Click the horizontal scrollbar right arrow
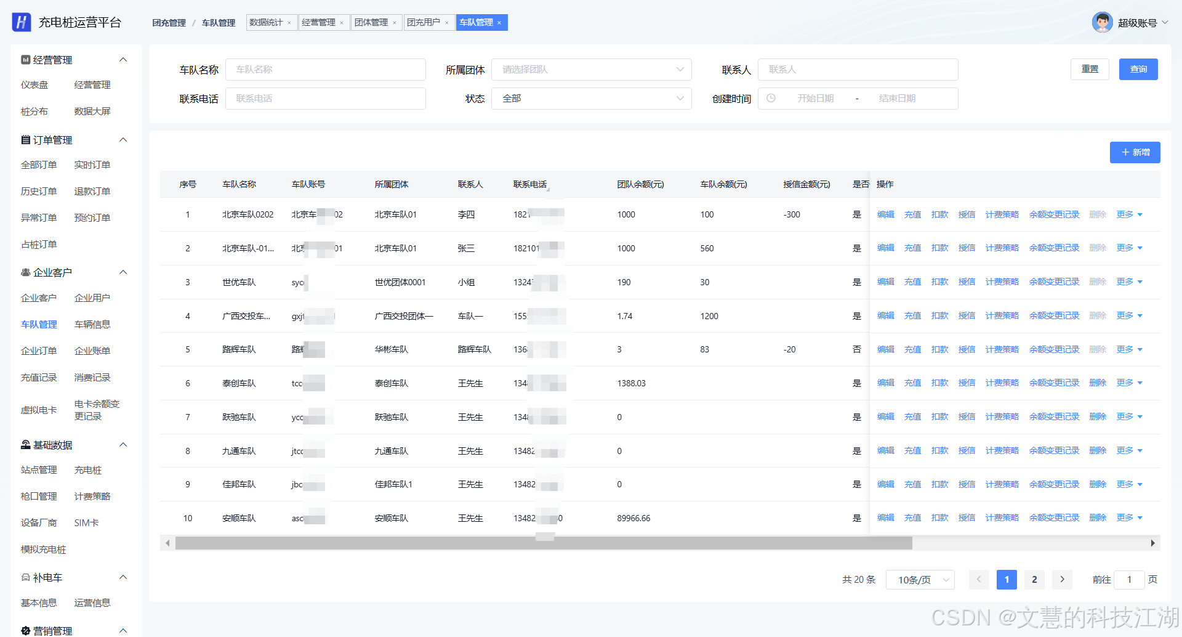The image size is (1182, 637). 1153,543
